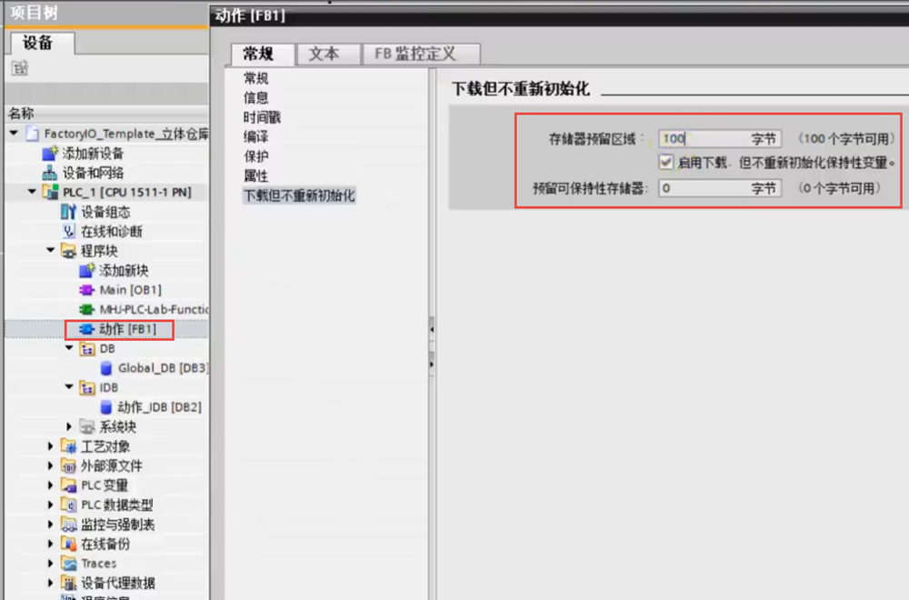Click the 动作 [FB1] function block icon
The image size is (909, 600).
pos(87,329)
